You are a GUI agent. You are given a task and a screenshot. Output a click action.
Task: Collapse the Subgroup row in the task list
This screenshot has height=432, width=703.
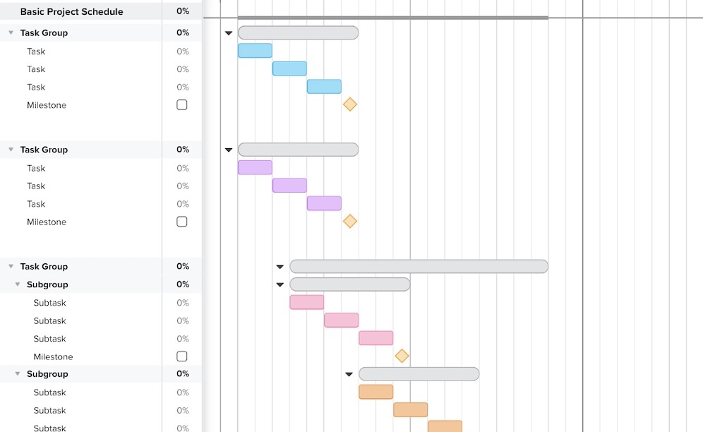(x=18, y=284)
